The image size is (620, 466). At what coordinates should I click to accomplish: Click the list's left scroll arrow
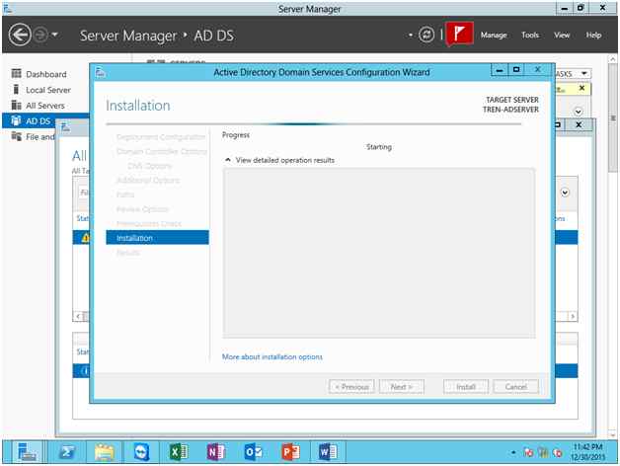[x=78, y=316]
